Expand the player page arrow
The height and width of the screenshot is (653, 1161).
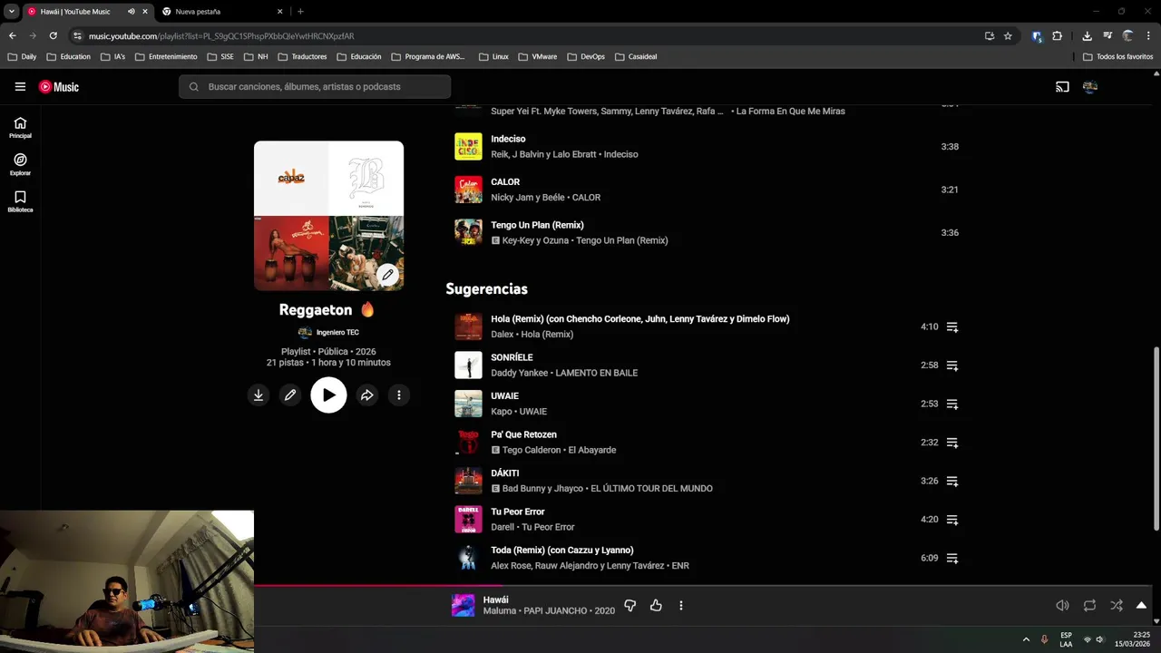point(1142,605)
